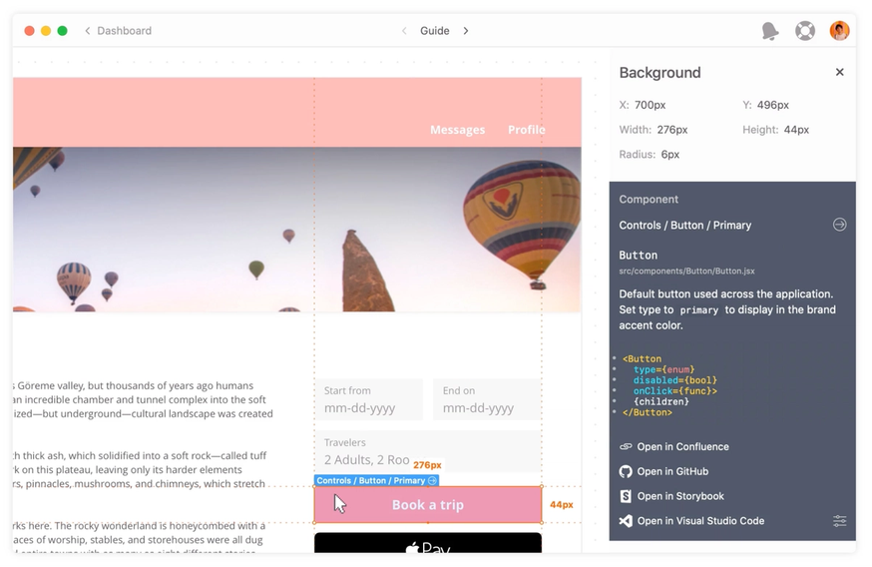Click the Confluence link icon
This screenshot has width=872, height=567.
[626, 446]
